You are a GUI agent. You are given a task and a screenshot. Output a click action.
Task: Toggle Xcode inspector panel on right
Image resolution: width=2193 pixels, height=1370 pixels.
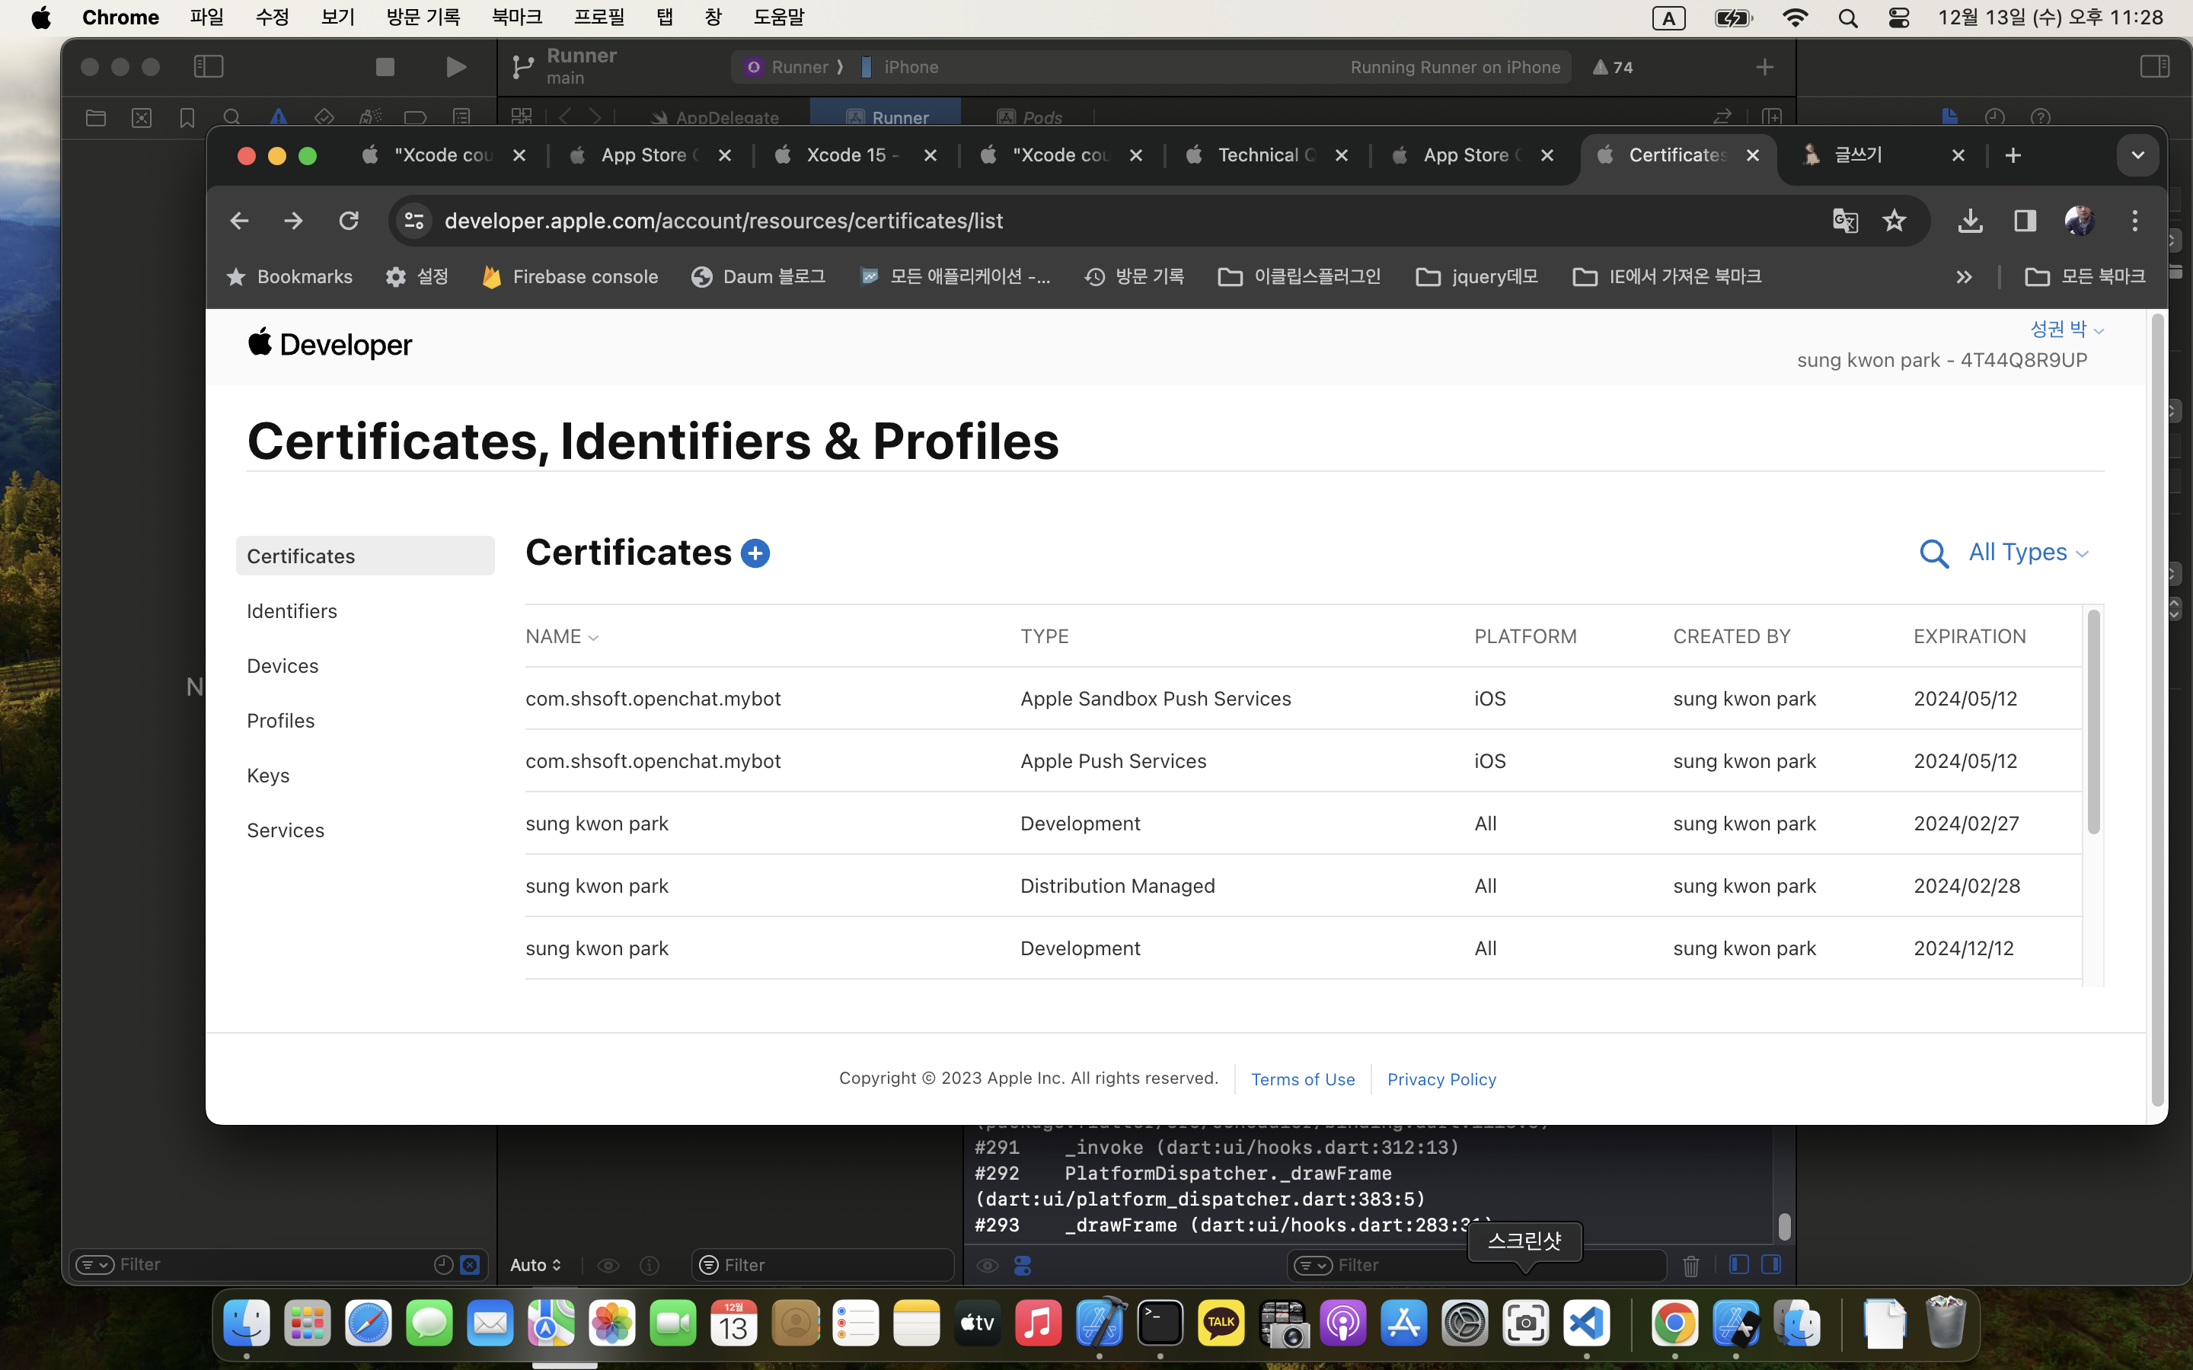pyautogui.click(x=2154, y=67)
